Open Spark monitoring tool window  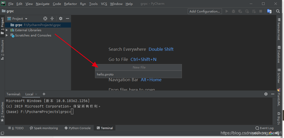[x=44, y=128]
